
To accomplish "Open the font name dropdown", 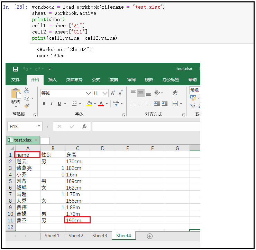I will (x=88, y=93).
